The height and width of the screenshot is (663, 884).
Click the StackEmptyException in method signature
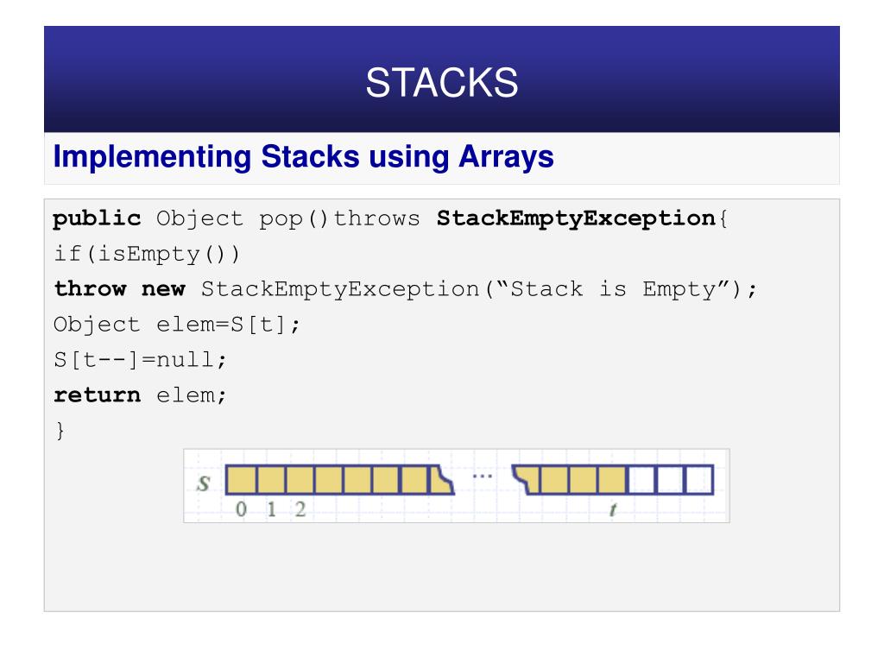point(576,218)
